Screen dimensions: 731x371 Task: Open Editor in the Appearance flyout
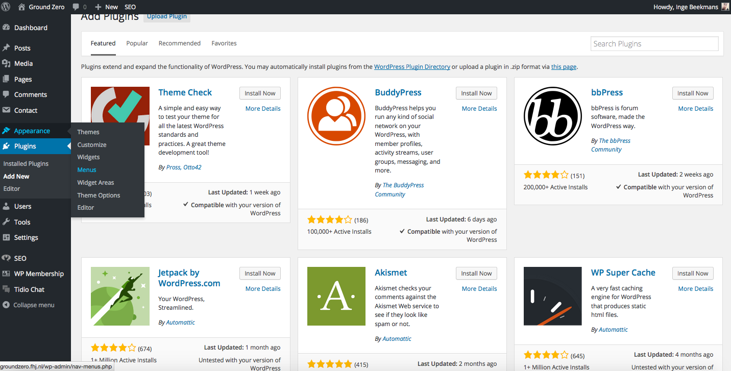(86, 208)
